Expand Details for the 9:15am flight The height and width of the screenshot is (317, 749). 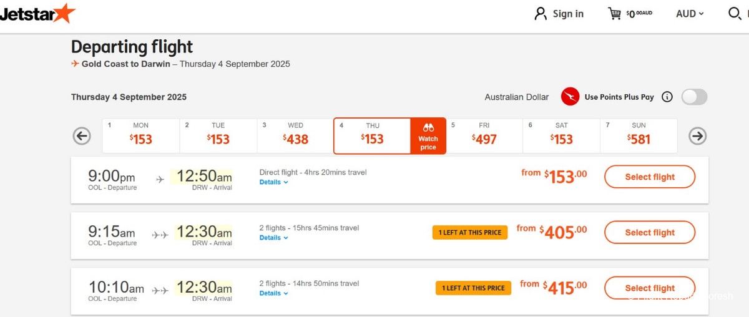273,238
